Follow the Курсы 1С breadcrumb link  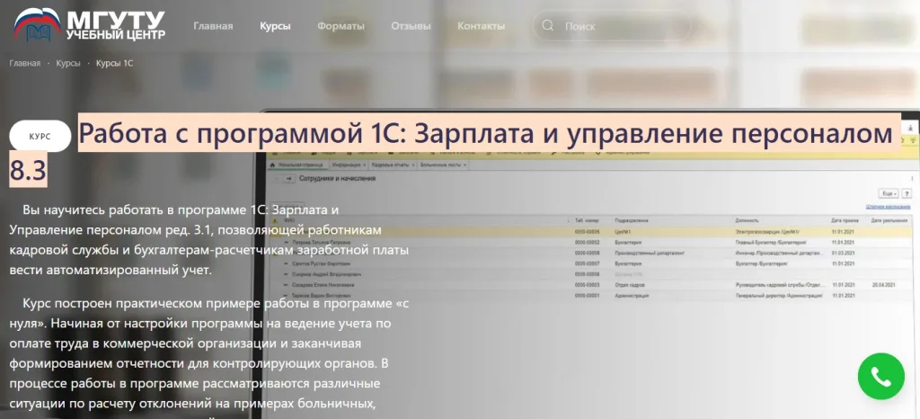114,63
